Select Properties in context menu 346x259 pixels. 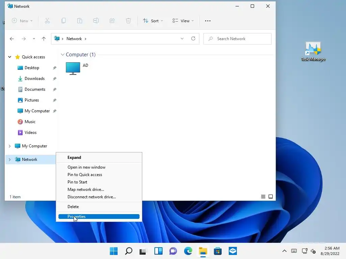(99, 217)
